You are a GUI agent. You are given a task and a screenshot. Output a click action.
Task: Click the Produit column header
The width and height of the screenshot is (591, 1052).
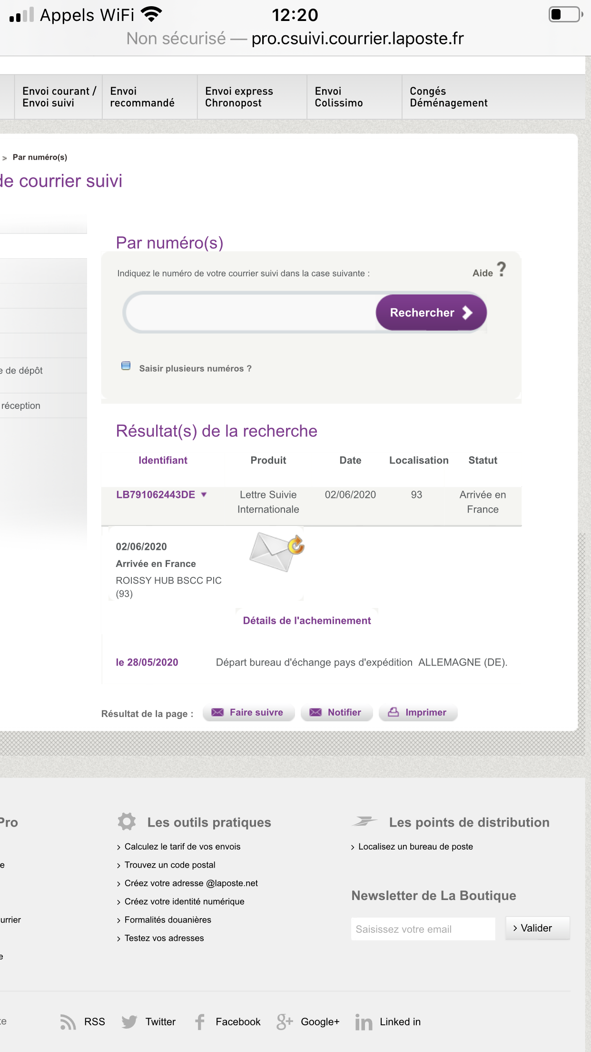(268, 460)
